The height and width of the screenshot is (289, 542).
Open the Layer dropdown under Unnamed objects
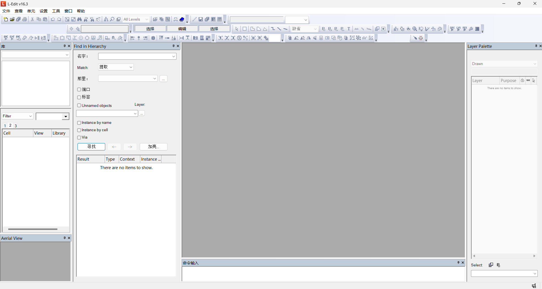tap(107, 113)
